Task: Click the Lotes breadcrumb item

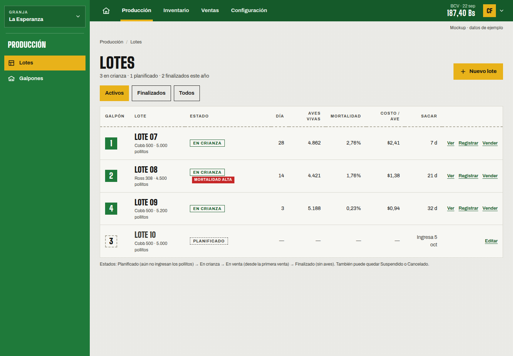Action: click(136, 42)
